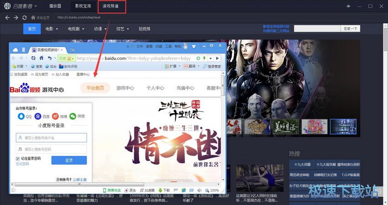
Task: Expand the 综艺 dropdown
Action: point(123,29)
